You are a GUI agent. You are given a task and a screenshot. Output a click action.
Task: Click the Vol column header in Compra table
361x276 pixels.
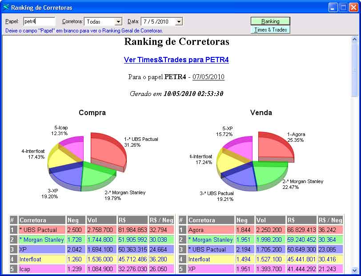(101, 220)
